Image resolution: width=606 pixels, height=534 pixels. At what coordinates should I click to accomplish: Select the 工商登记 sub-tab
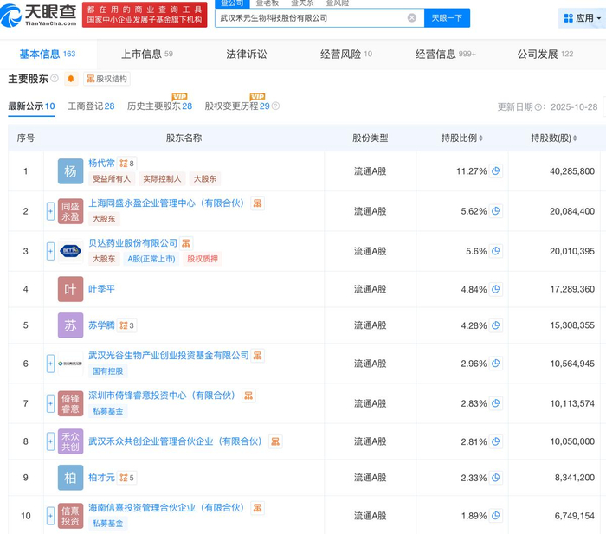coord(91,106)
